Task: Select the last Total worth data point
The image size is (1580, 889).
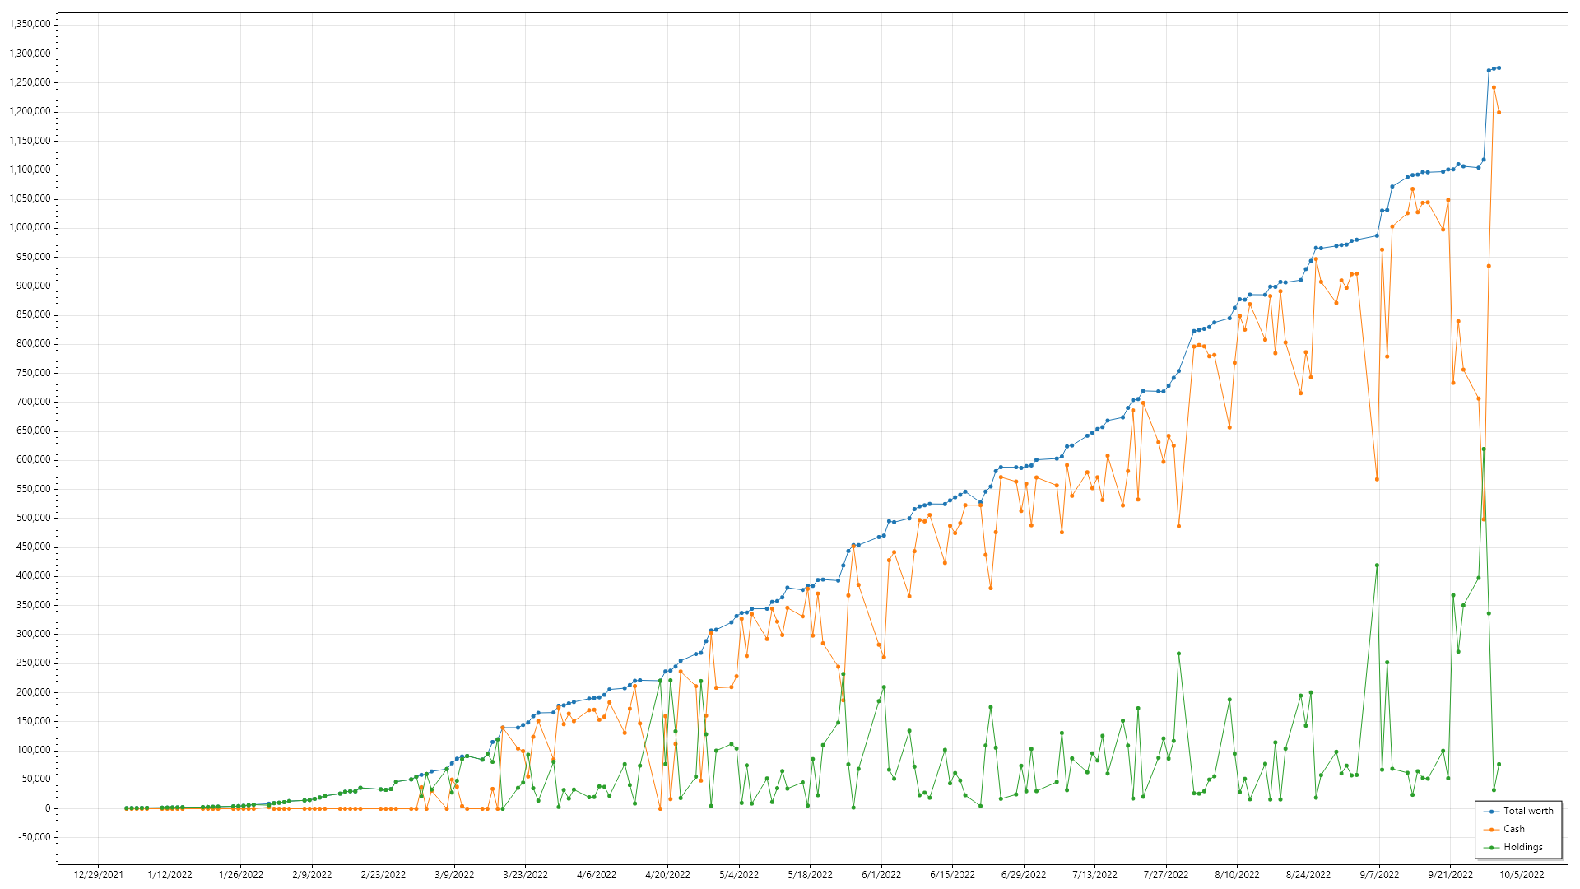Action: [1499, 68]
